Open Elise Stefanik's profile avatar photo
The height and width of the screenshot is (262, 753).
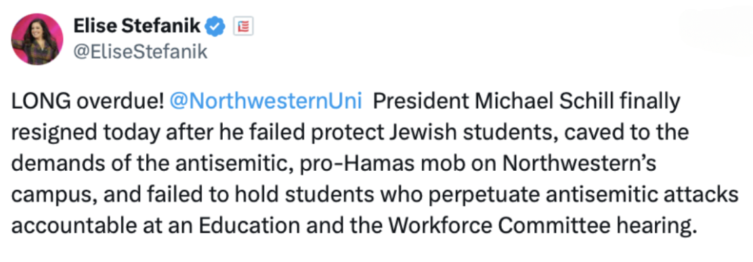click(x=37, y=39)
